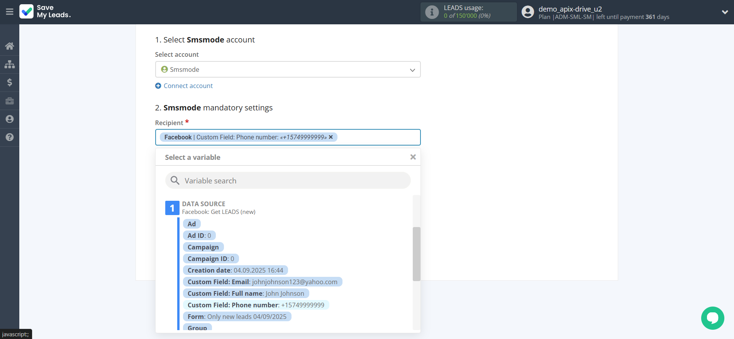
Task: Open the live chat bubble
Action: (712, 318)
